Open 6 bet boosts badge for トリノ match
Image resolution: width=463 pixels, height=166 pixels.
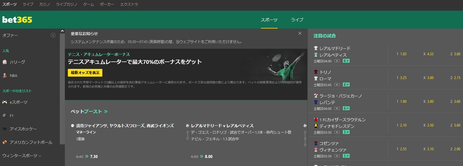346,85
